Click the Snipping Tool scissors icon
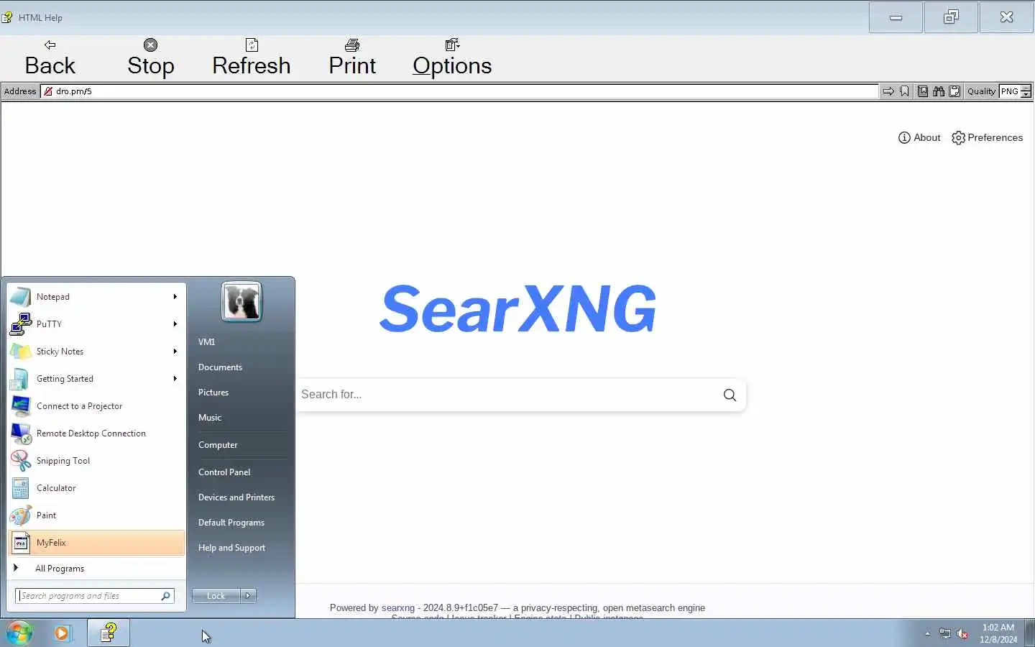 (x=21, y=461)
